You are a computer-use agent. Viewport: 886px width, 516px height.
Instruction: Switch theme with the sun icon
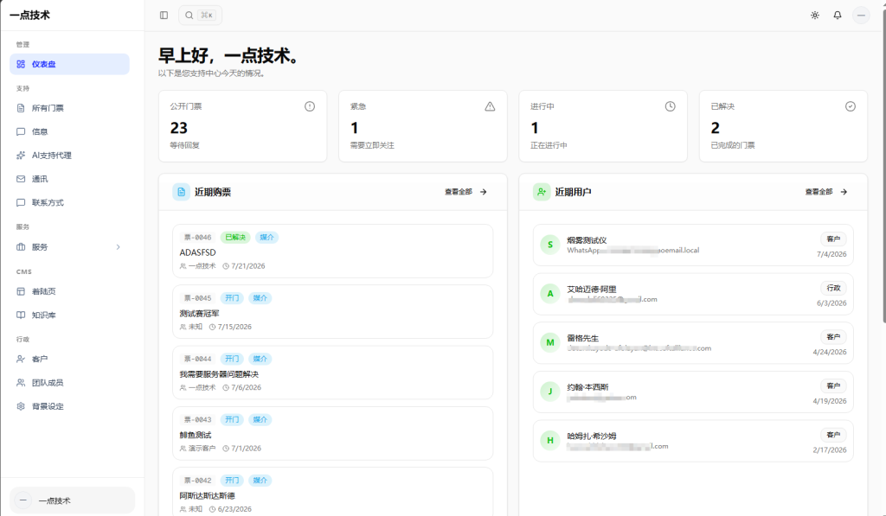[x=815, y=16]
